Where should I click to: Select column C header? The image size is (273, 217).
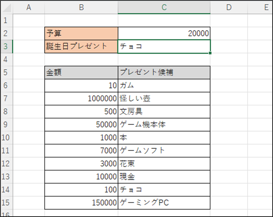[164, 7]
